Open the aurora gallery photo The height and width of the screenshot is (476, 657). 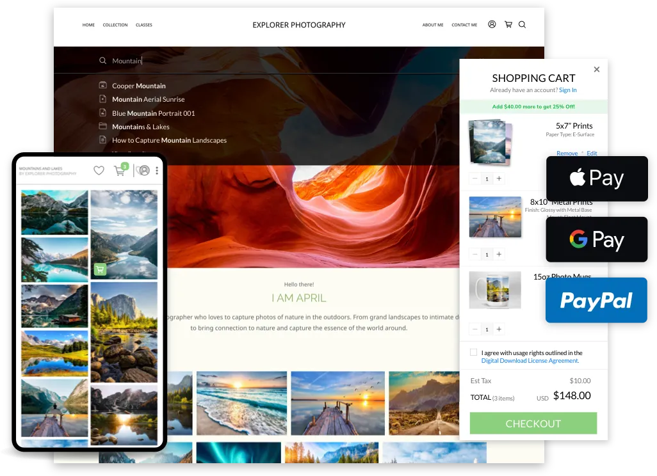click(x=238, y=452)
